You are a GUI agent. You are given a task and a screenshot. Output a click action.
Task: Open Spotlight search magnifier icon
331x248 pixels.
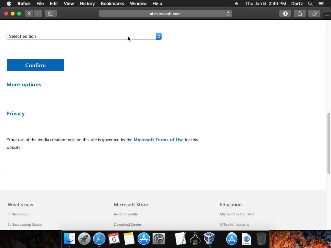310,4
